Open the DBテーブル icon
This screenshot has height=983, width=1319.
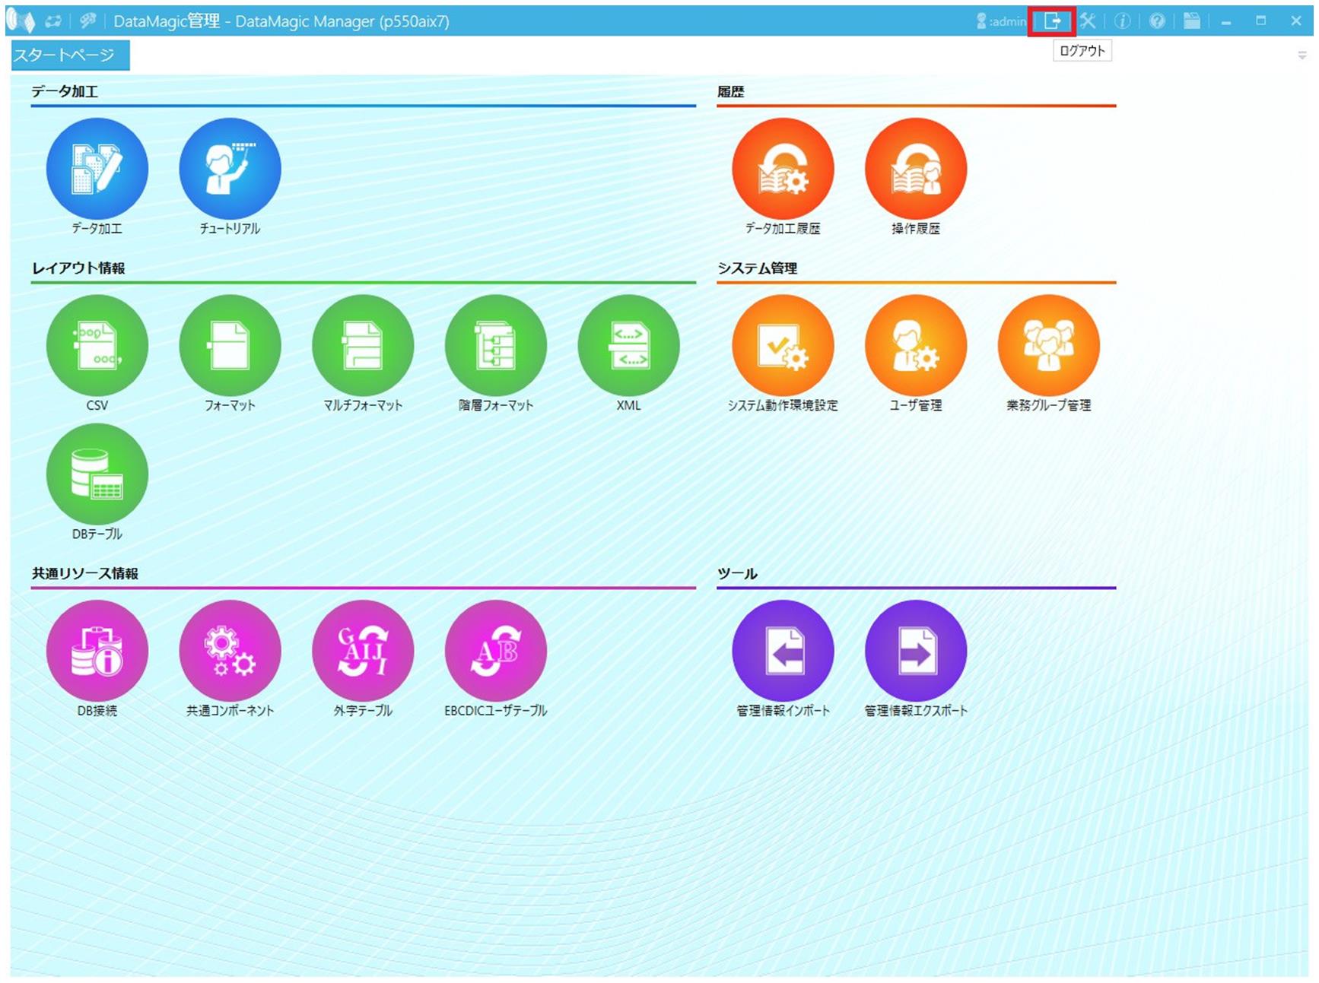coord(97,474)
